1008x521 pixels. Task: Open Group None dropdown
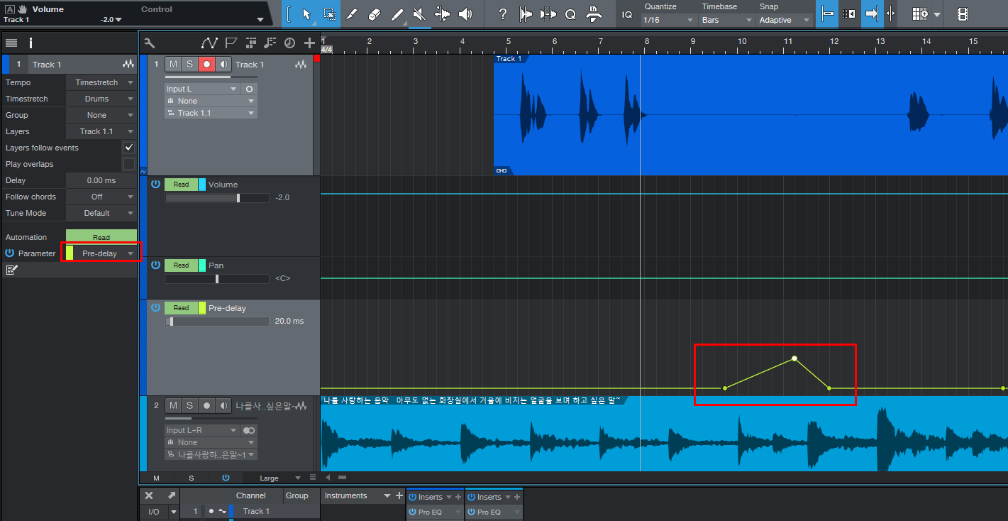coord(101,115)
